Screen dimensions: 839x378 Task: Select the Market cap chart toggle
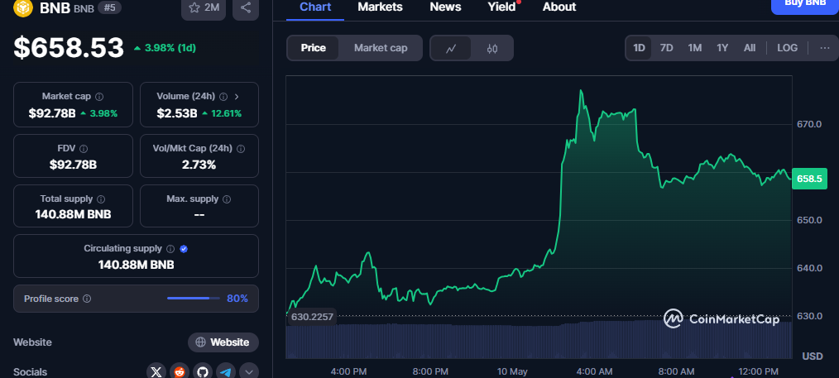point(381,48)
